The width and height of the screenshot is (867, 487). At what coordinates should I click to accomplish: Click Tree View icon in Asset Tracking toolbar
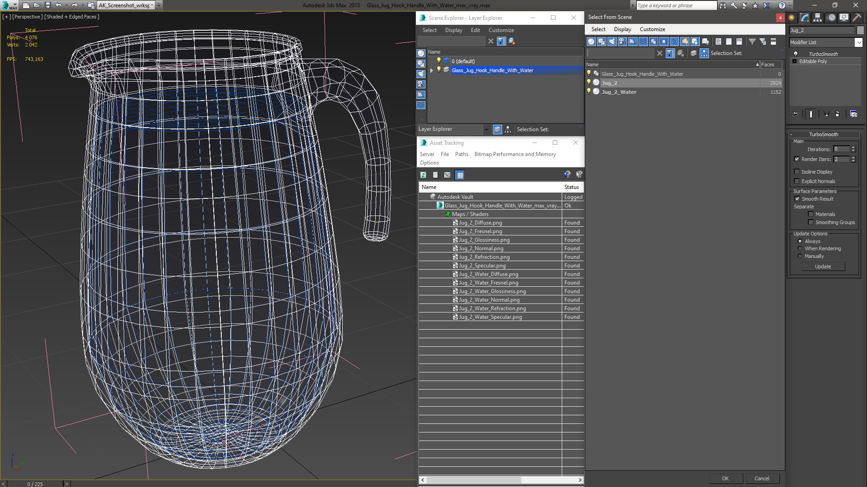coord(447,175)
